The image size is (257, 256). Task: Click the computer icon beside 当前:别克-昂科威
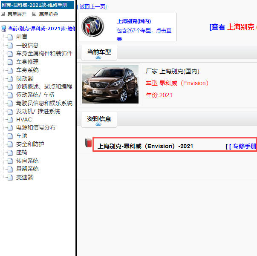3,29
